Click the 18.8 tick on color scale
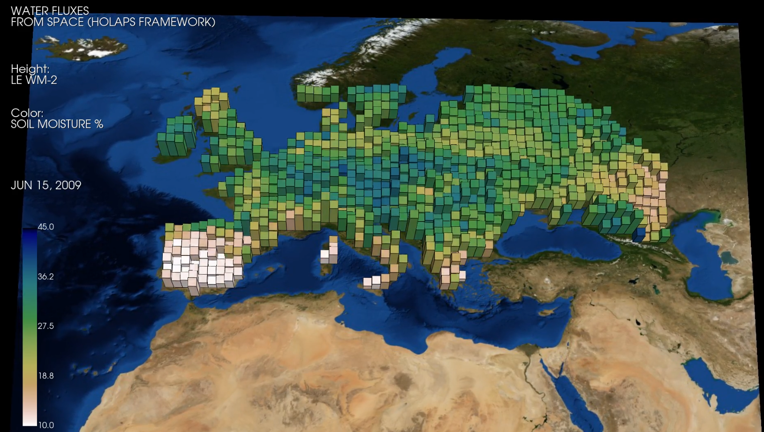The width and height of the screenshot is (764, 432). point(45,376)
